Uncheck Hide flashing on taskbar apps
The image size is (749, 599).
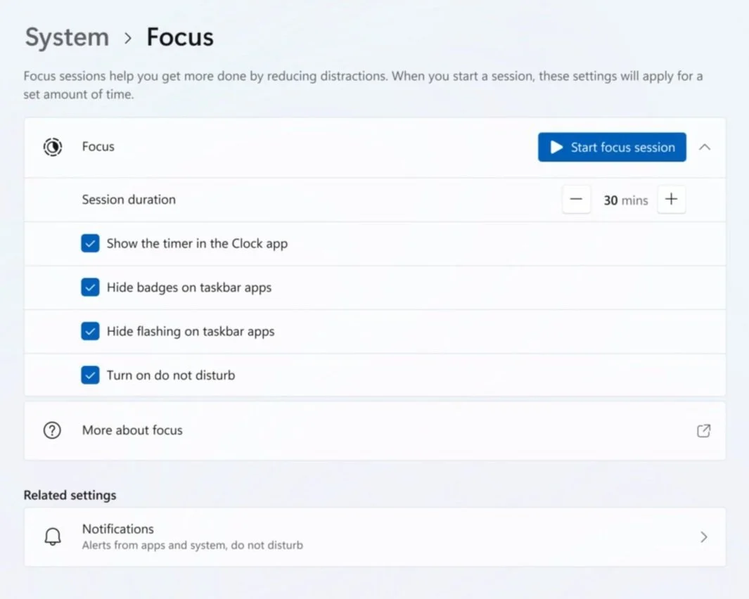pyautogui.click(x=90, y=332)
